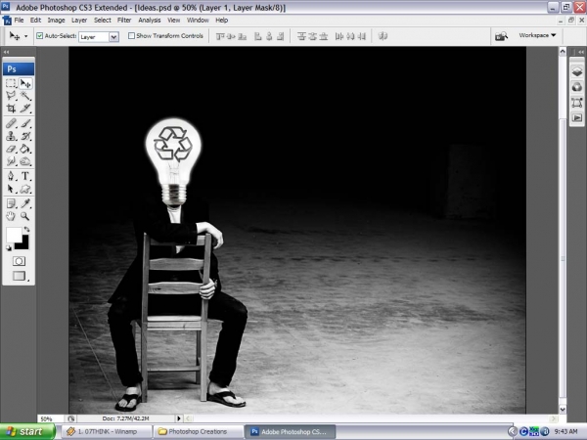Align top edges button in options bar
Screen dimensions: 587x440
tap(220, 36)
